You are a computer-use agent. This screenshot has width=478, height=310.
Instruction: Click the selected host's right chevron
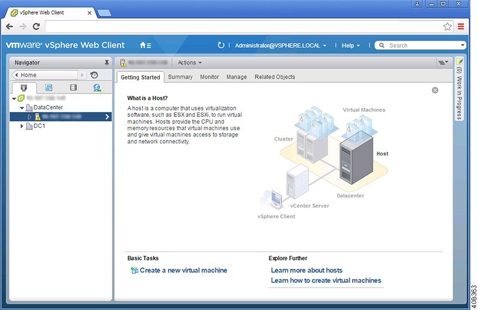107,117
